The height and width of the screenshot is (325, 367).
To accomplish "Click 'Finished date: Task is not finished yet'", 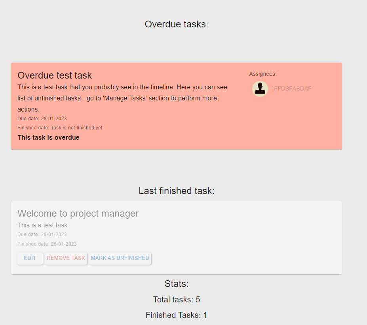I will coord(60,128).
